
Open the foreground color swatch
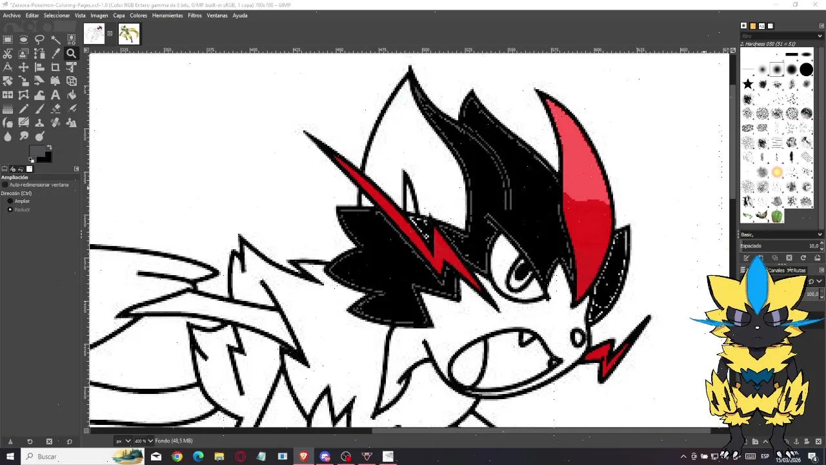(x=35, y=150)
